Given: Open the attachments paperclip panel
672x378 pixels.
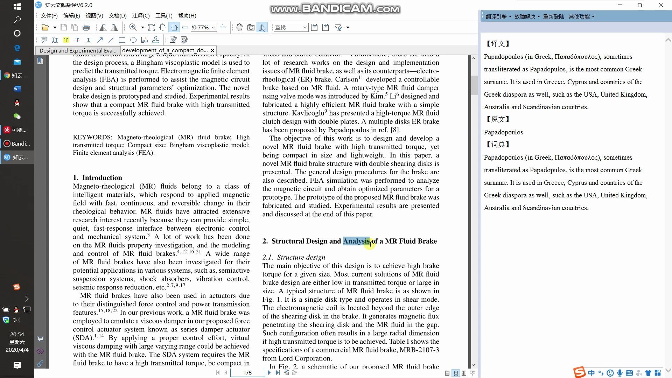Looking at the screenshot, I should click(x=40, y=364).
